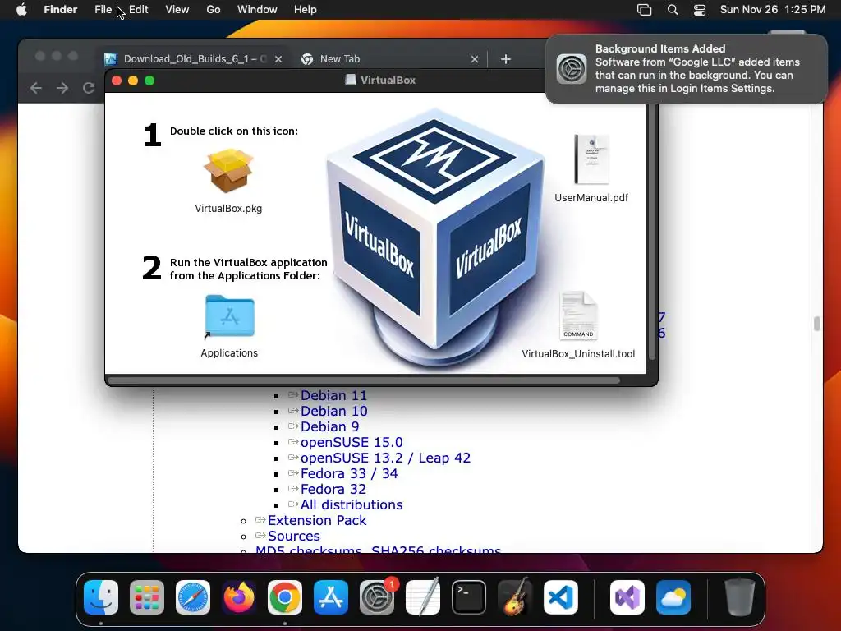Follow the Fedora 32 link

pos(333,489)
